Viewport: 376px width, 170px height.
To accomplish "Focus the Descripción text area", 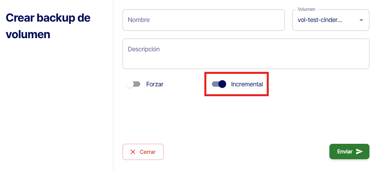I will [245, 53].
